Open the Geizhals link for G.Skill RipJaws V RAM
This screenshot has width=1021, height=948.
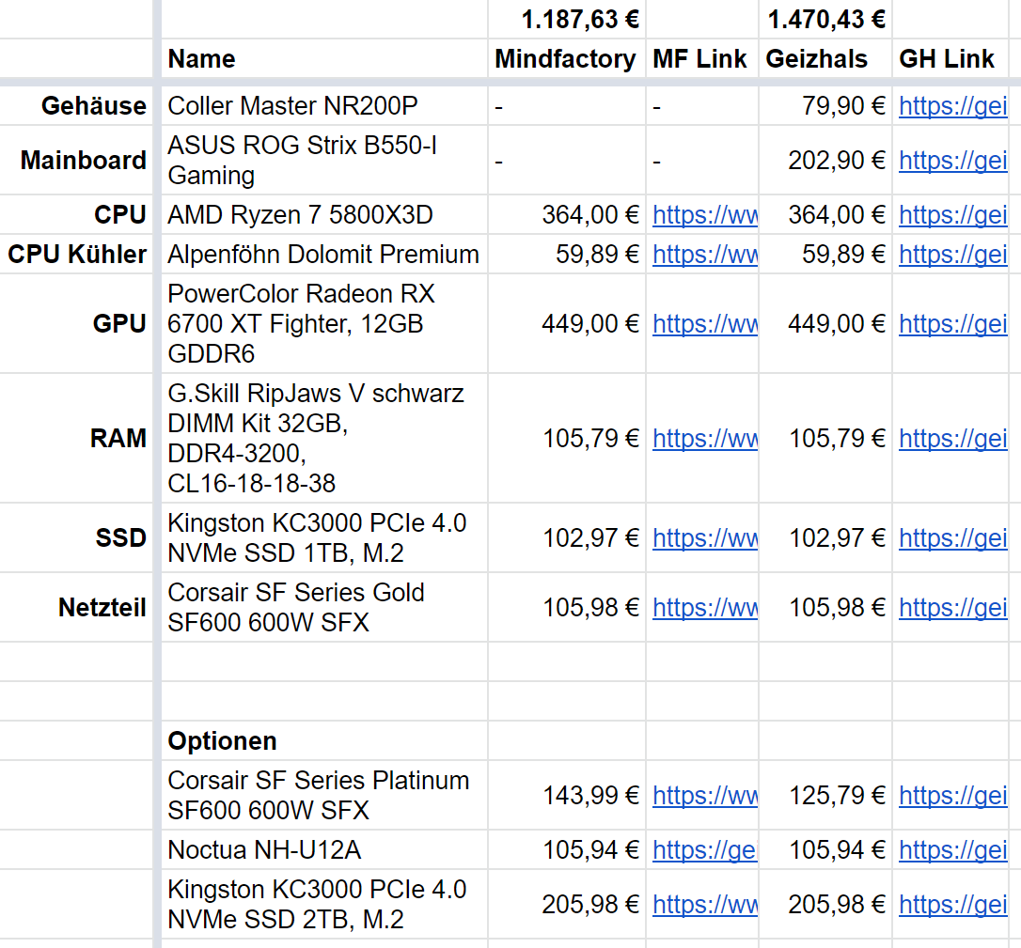pyautogui.click(x=952, y=439)
